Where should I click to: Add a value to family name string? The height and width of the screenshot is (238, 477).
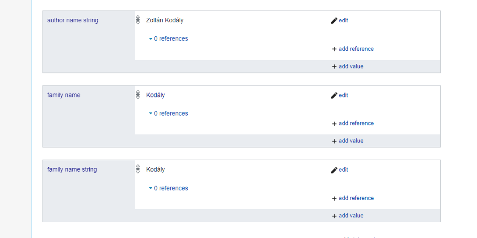coord(351,216)
